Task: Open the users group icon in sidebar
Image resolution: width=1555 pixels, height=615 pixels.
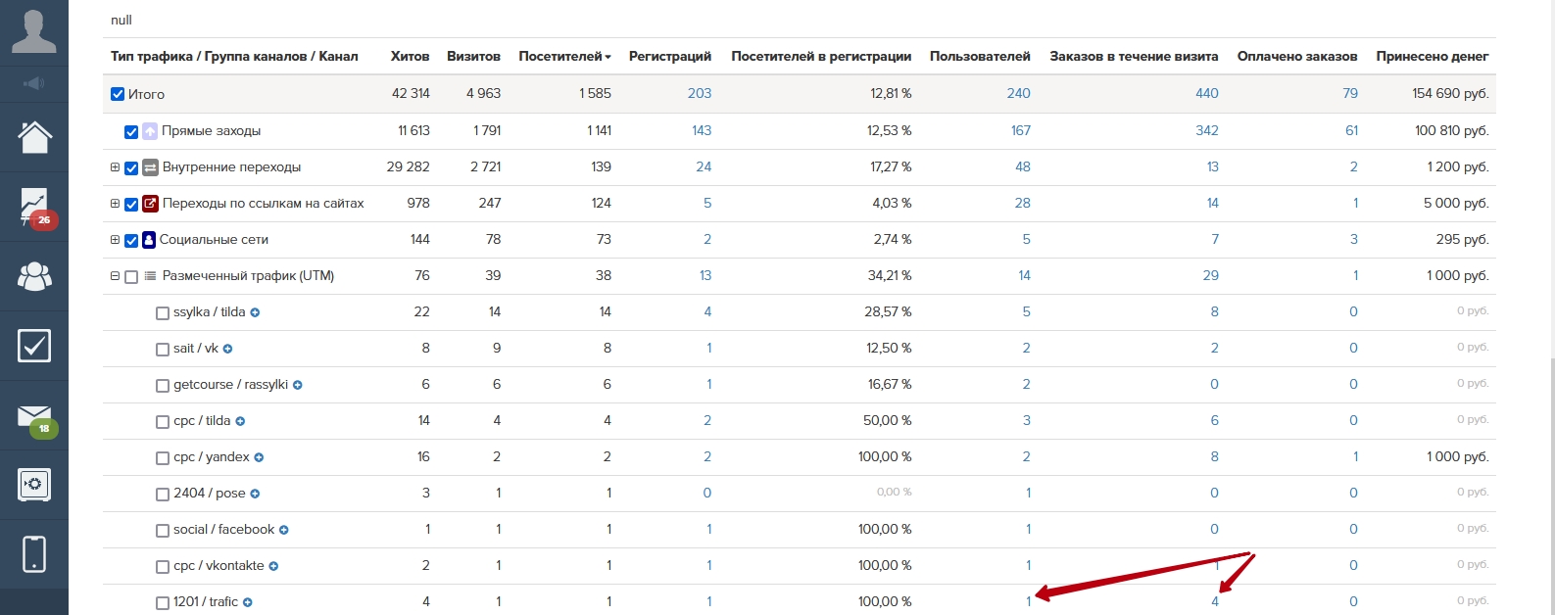Action: [33, 277]
